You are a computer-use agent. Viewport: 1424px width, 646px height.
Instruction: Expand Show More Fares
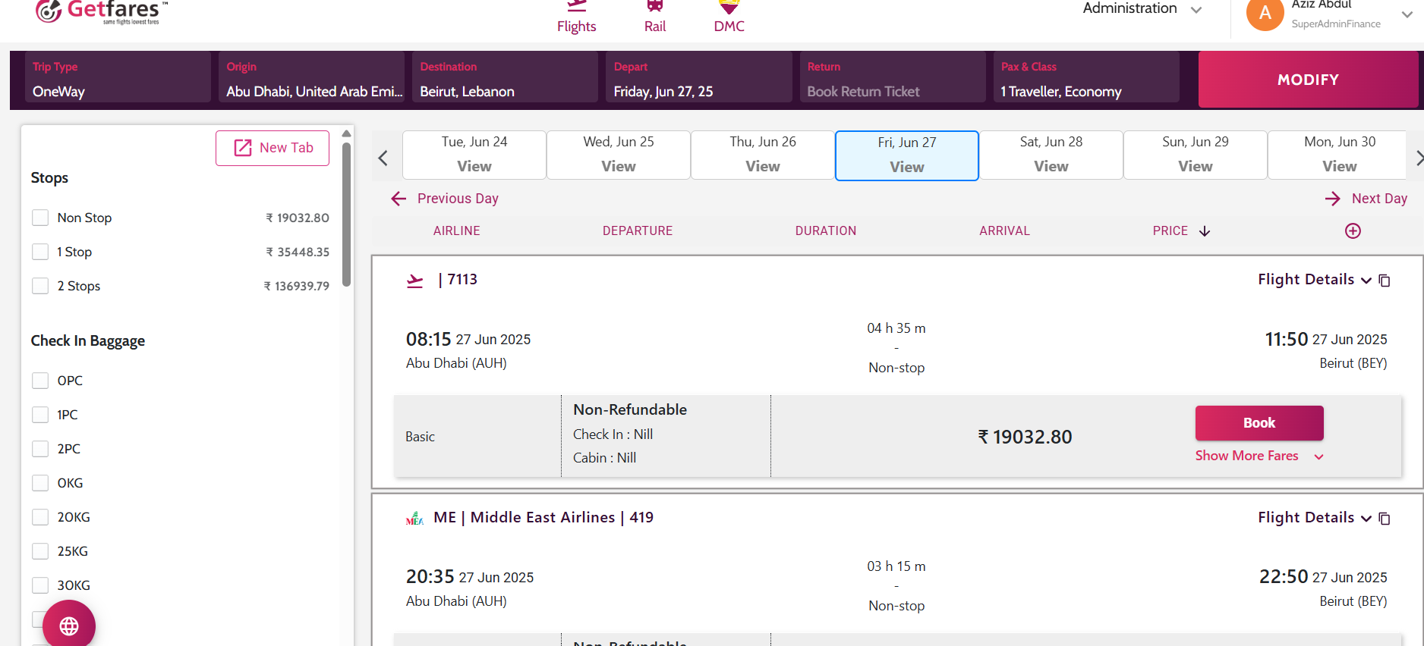[1259, 456]
